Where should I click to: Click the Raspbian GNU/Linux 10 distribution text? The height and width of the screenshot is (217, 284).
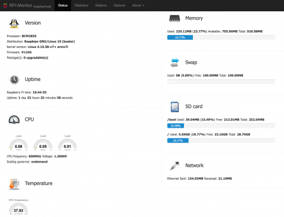(x=41, y=41)
